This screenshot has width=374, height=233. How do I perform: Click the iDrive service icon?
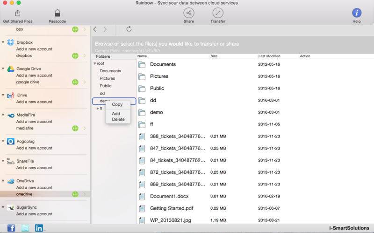coord(10,95)
